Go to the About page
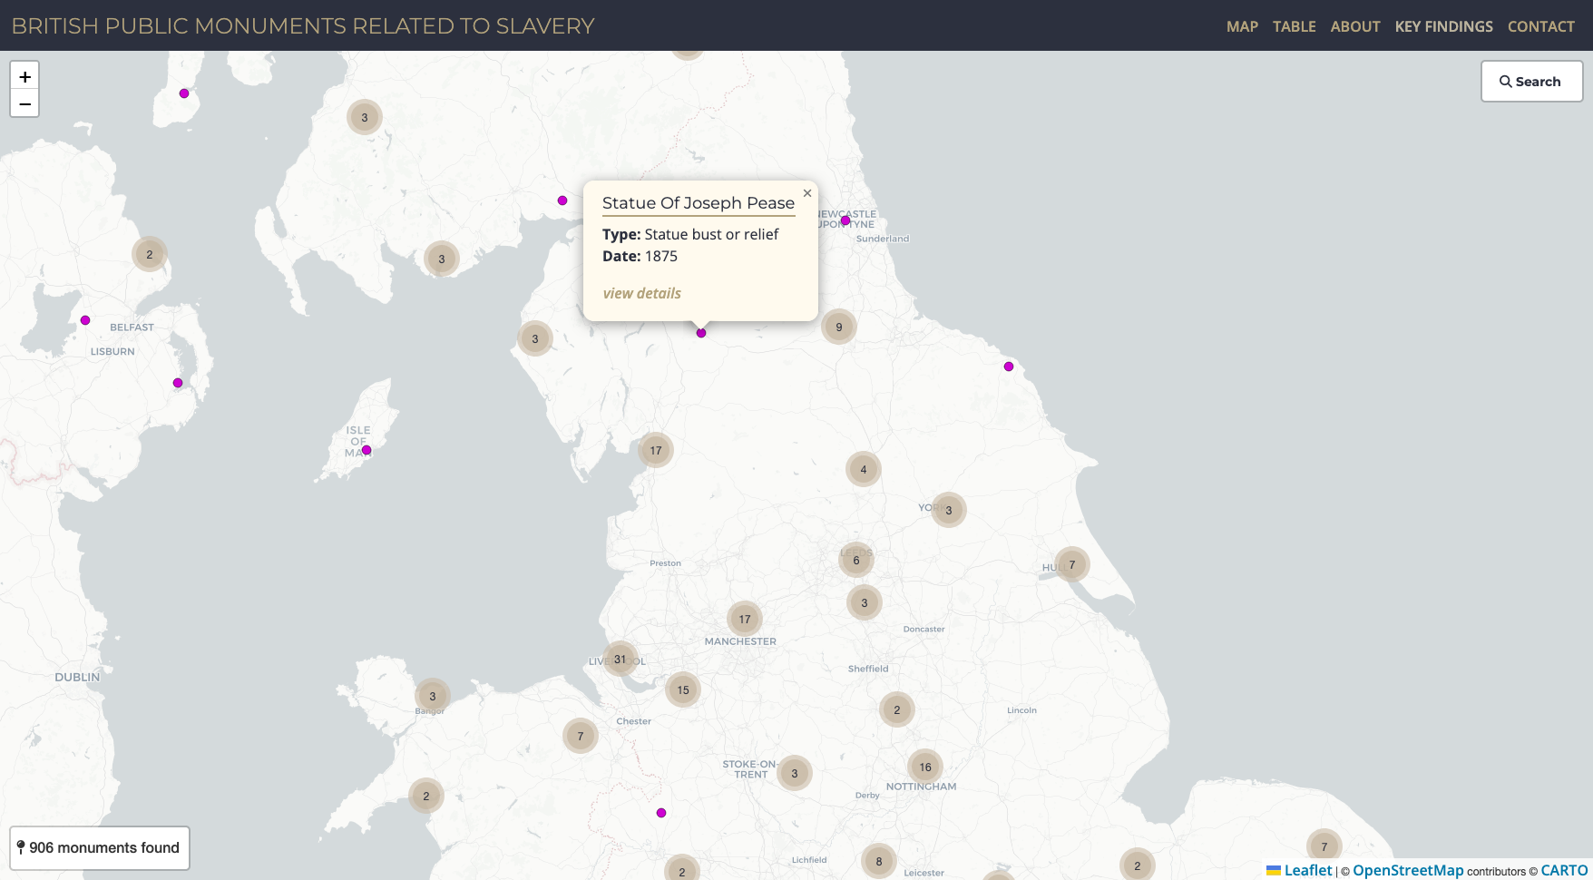 [1354, 26]
